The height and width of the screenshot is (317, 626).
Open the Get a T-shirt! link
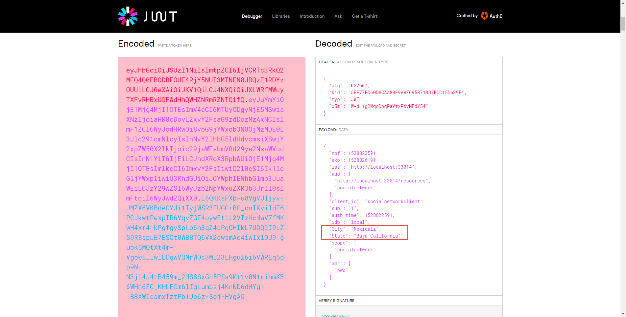point(365,16)
